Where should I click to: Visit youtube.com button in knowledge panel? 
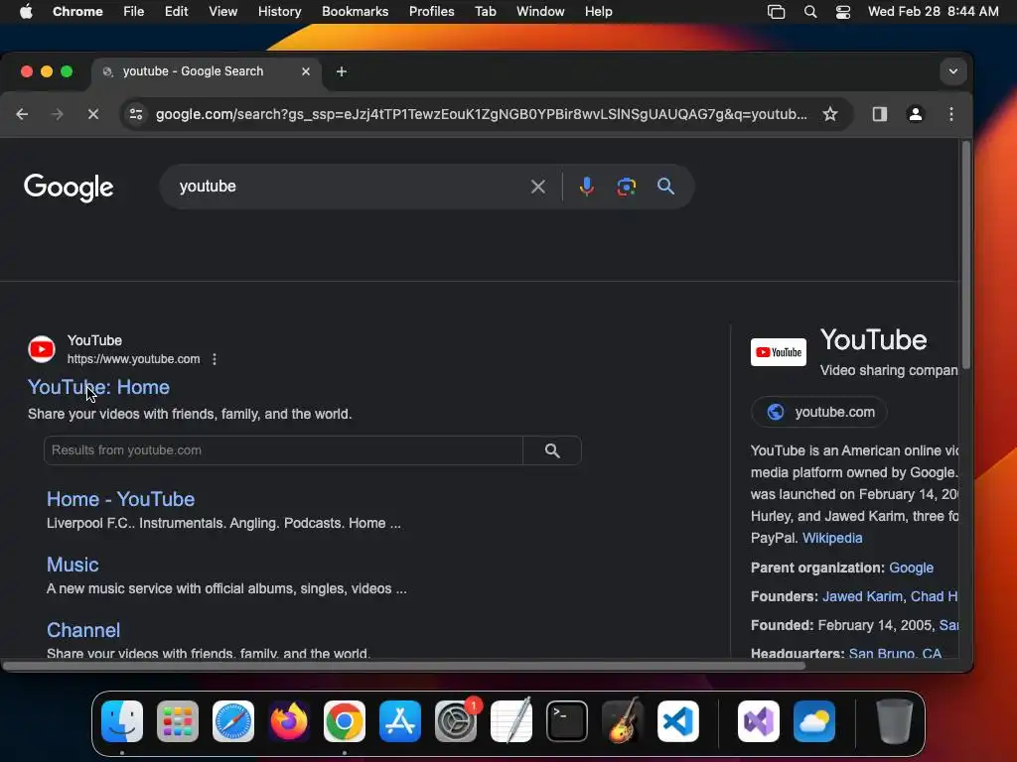pyautogui.click(x=819, y=412)
